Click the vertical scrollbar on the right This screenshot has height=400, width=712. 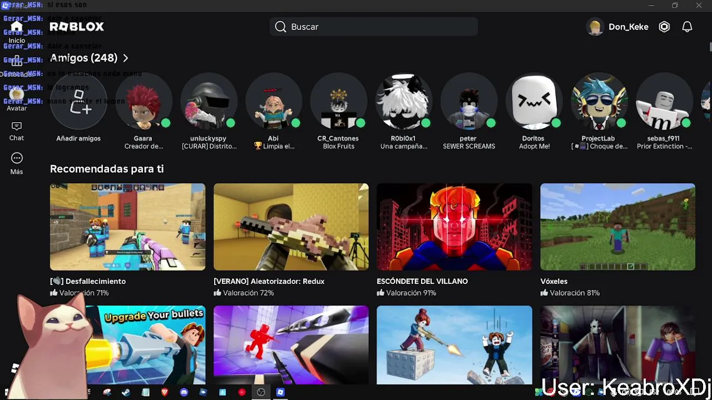710,47
